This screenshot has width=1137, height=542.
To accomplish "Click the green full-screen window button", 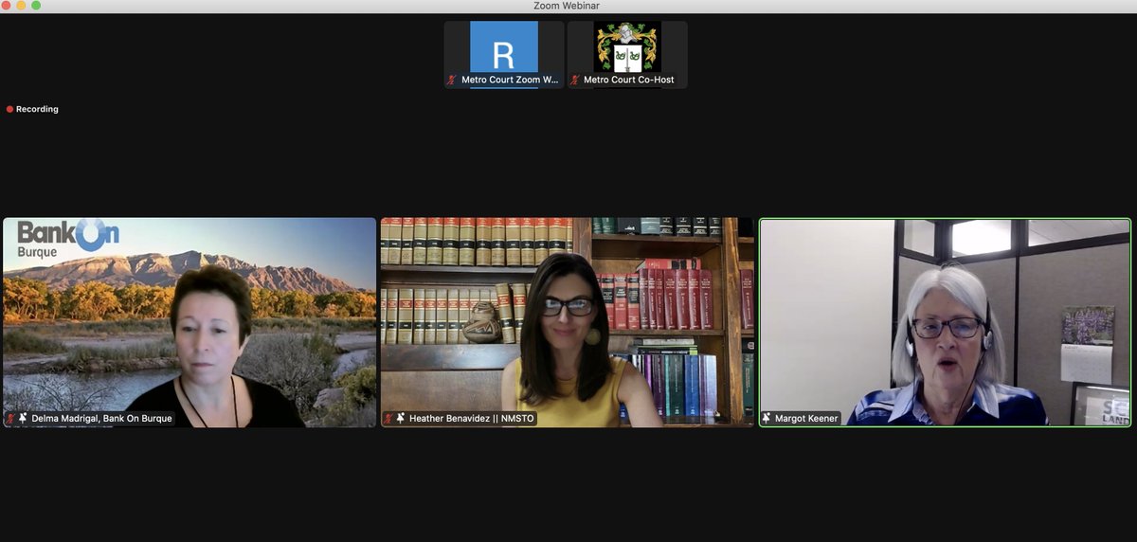I will (x=36, y=6).
